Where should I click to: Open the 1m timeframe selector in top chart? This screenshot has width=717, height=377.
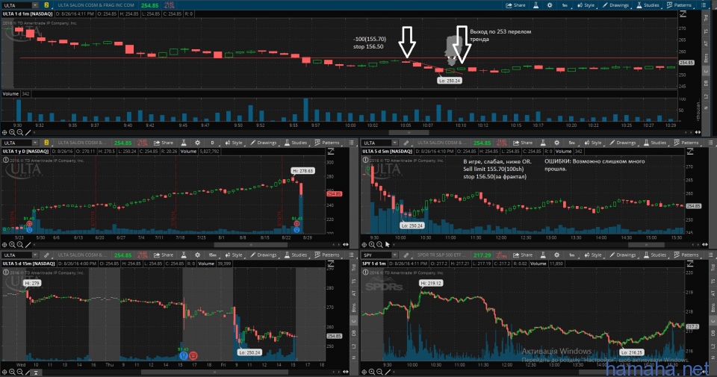[x=565, y=5]
